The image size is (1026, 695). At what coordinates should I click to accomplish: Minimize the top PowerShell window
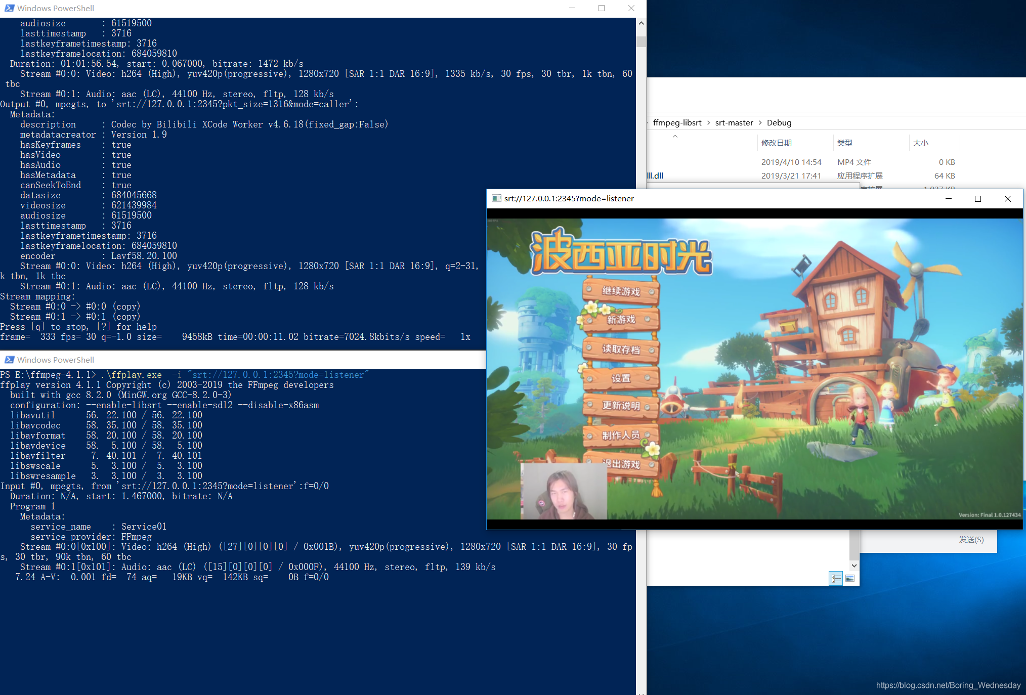(x=572, y=8)
